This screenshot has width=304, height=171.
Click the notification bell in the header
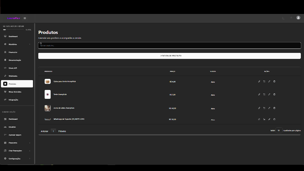tap(291, 18)
